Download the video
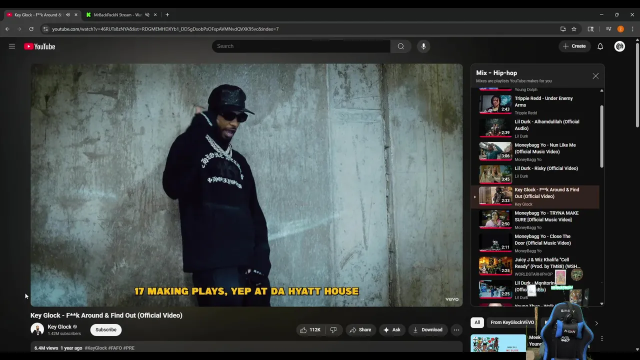The width and height of the screenshot is (640, 360). click(427, 329)
